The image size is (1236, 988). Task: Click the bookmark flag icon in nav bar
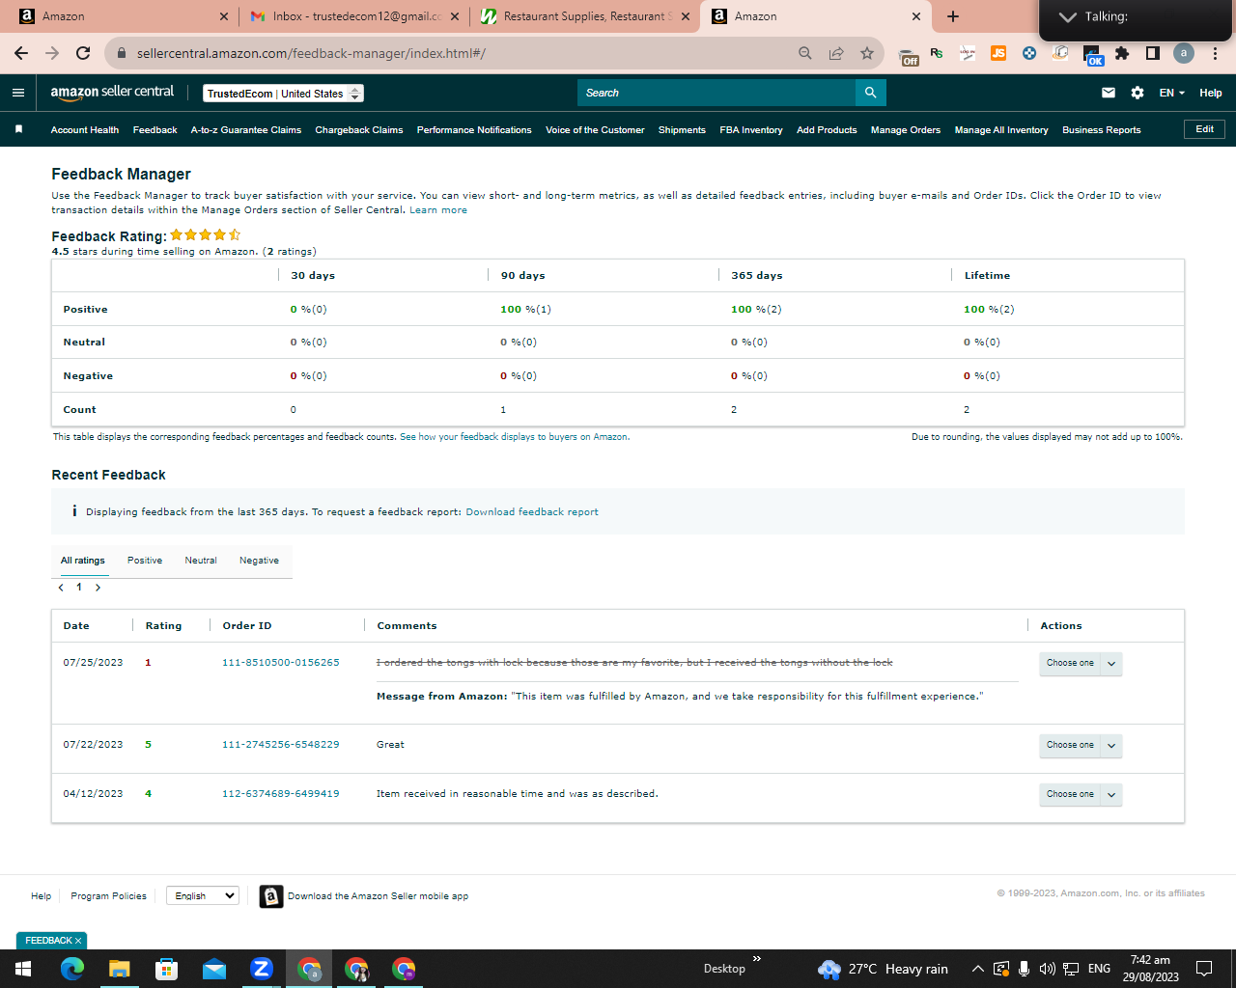[x=18, y=129]
